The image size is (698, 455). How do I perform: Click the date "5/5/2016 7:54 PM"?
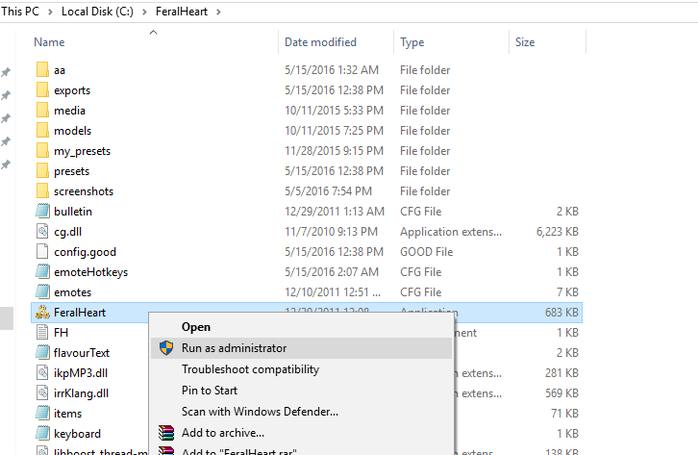(x=328, y=191)
